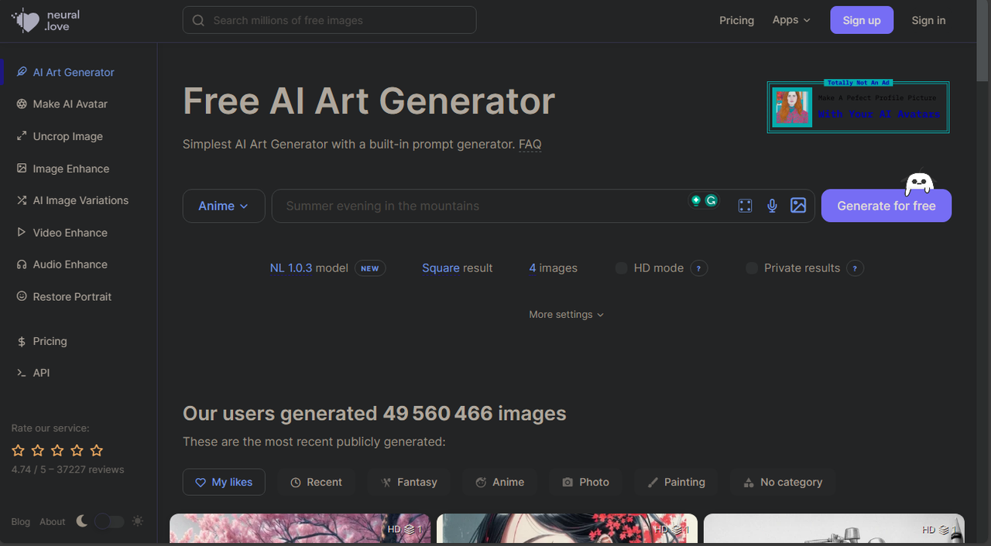Open the FAQ link
Image resolution: width=991 pixels, height=546 pixels.
(x=530, y=144)
